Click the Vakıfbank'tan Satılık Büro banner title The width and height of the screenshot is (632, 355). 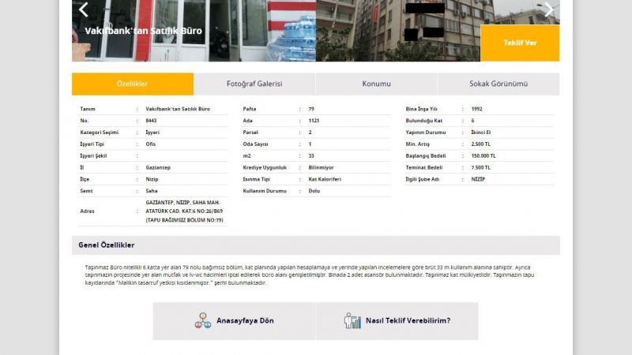pos(143,32)
